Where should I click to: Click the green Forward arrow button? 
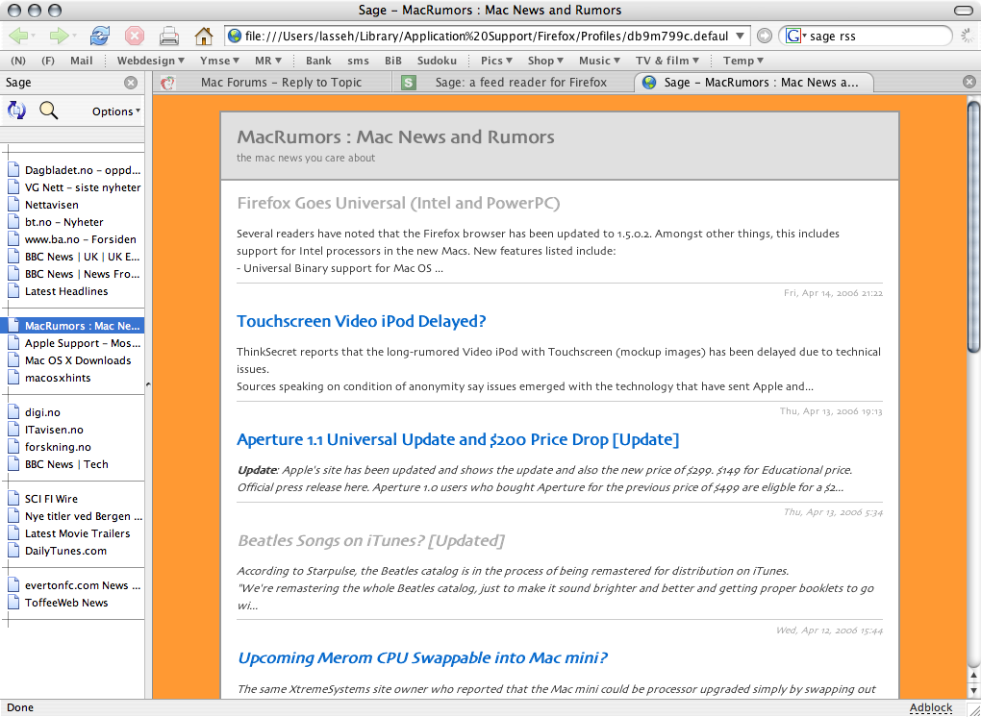pos(58,36)
